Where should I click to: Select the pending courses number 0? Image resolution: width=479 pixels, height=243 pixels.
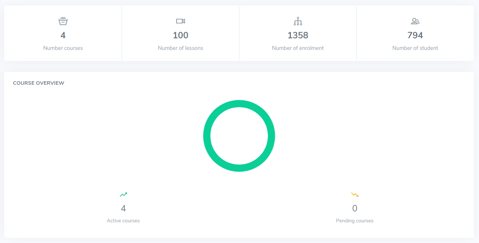[x=354, y=209]
